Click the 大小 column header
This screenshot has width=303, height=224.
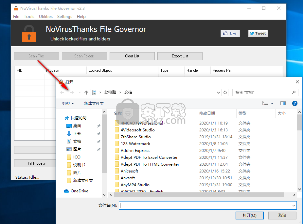pyautogui.click(x=281, y=113)
